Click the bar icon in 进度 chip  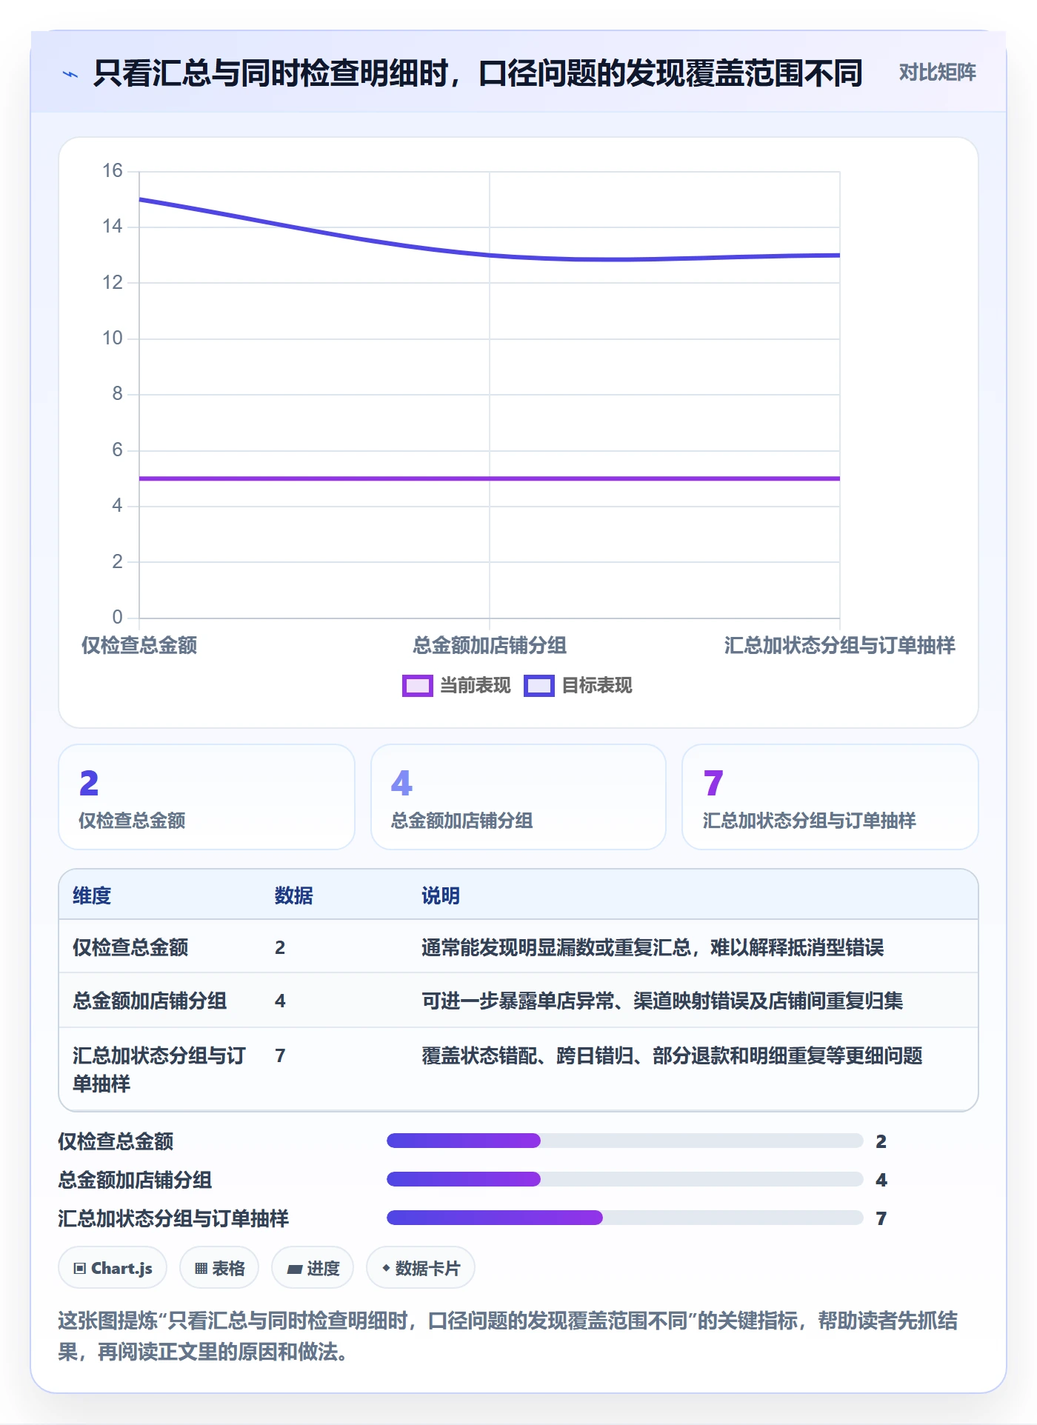(x=294, y=1269)
